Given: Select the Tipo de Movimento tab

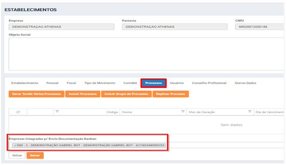Looking at the screenshot, I should (x=100, y=83).
